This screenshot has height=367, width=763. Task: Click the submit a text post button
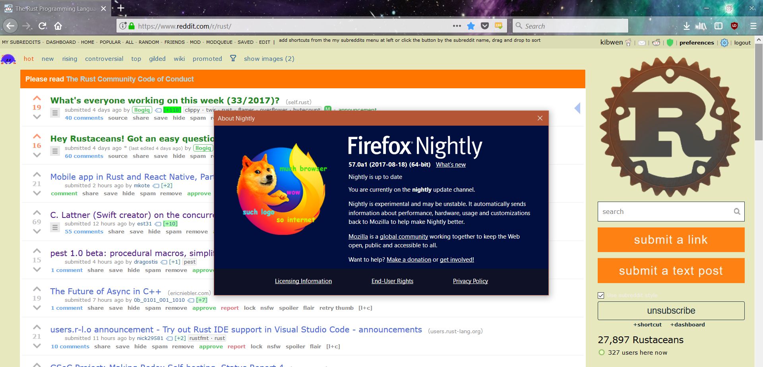[x=671, y=270]
